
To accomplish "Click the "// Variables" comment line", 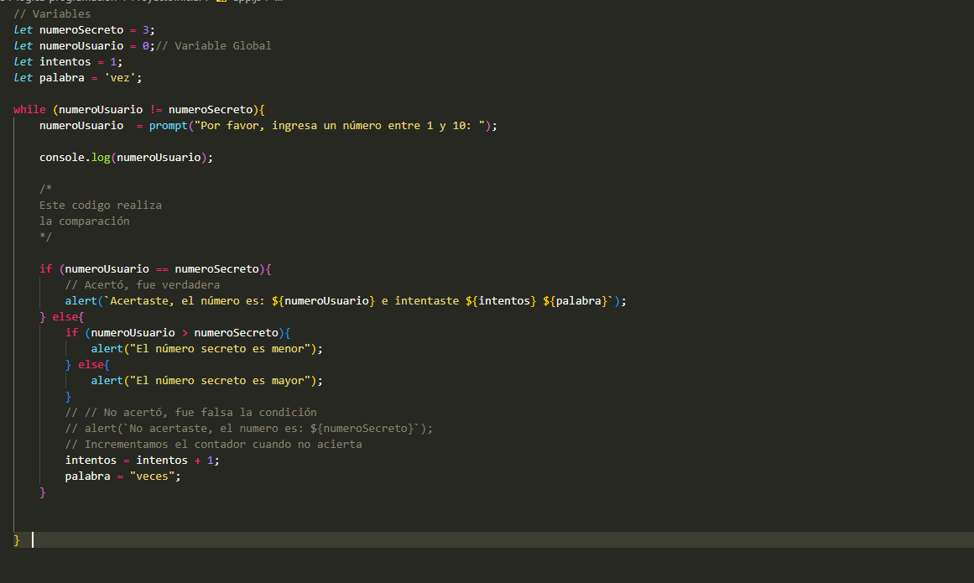I will [52, 13].
